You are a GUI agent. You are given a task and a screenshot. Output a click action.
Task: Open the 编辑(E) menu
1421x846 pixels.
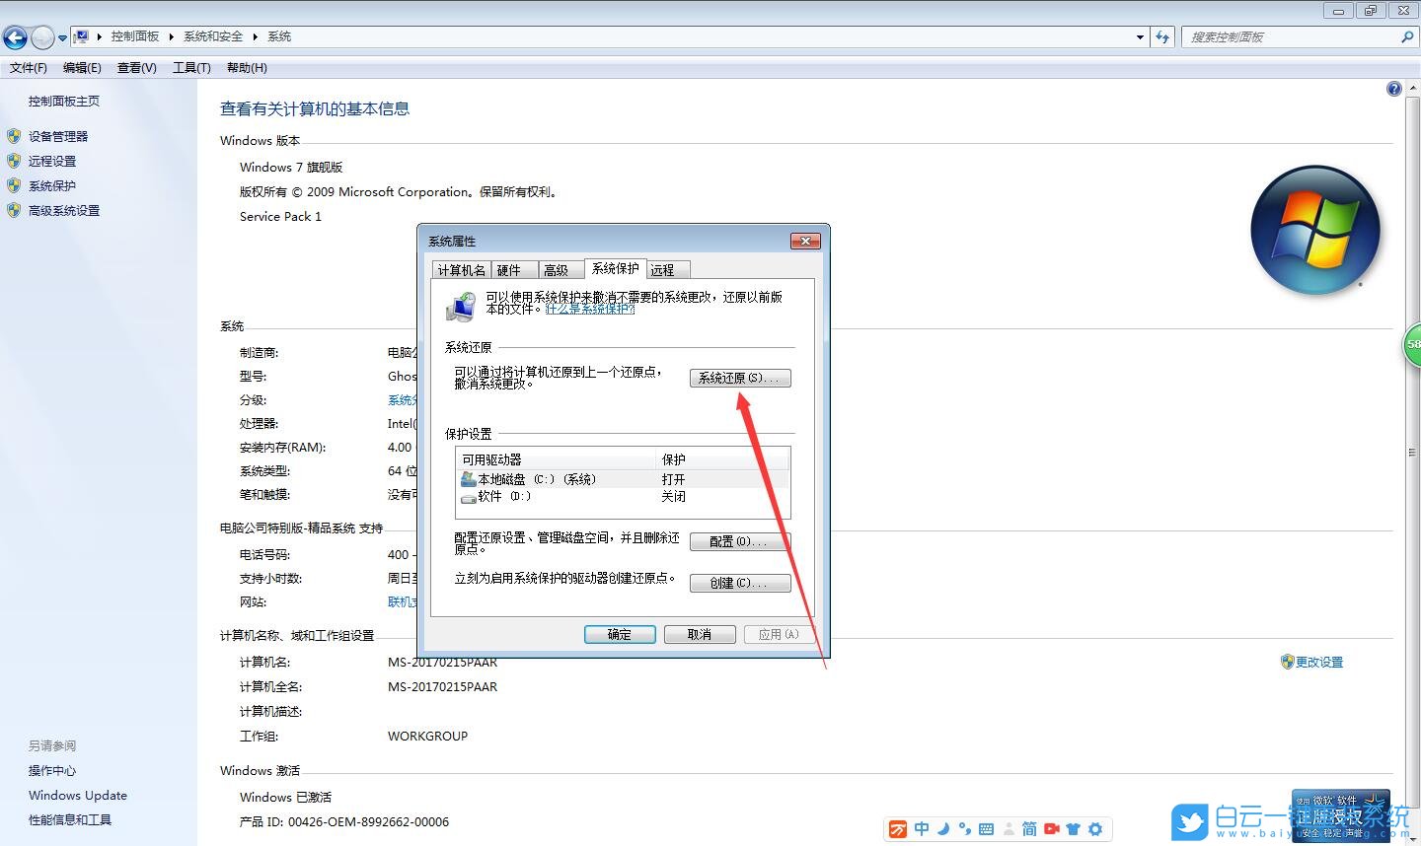click(x=82, y=68)
